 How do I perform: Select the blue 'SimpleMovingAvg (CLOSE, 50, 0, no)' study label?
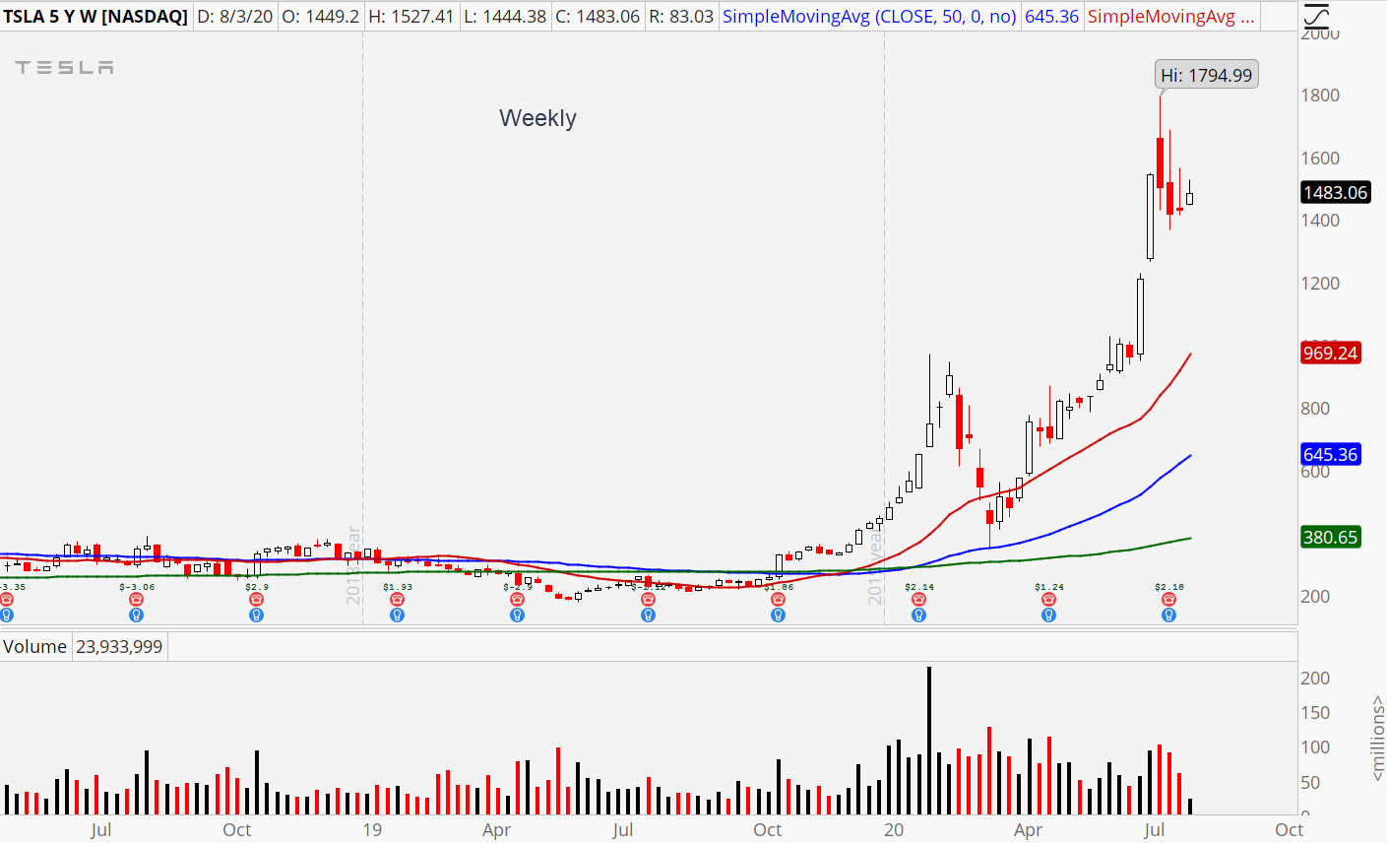(869, 17)
